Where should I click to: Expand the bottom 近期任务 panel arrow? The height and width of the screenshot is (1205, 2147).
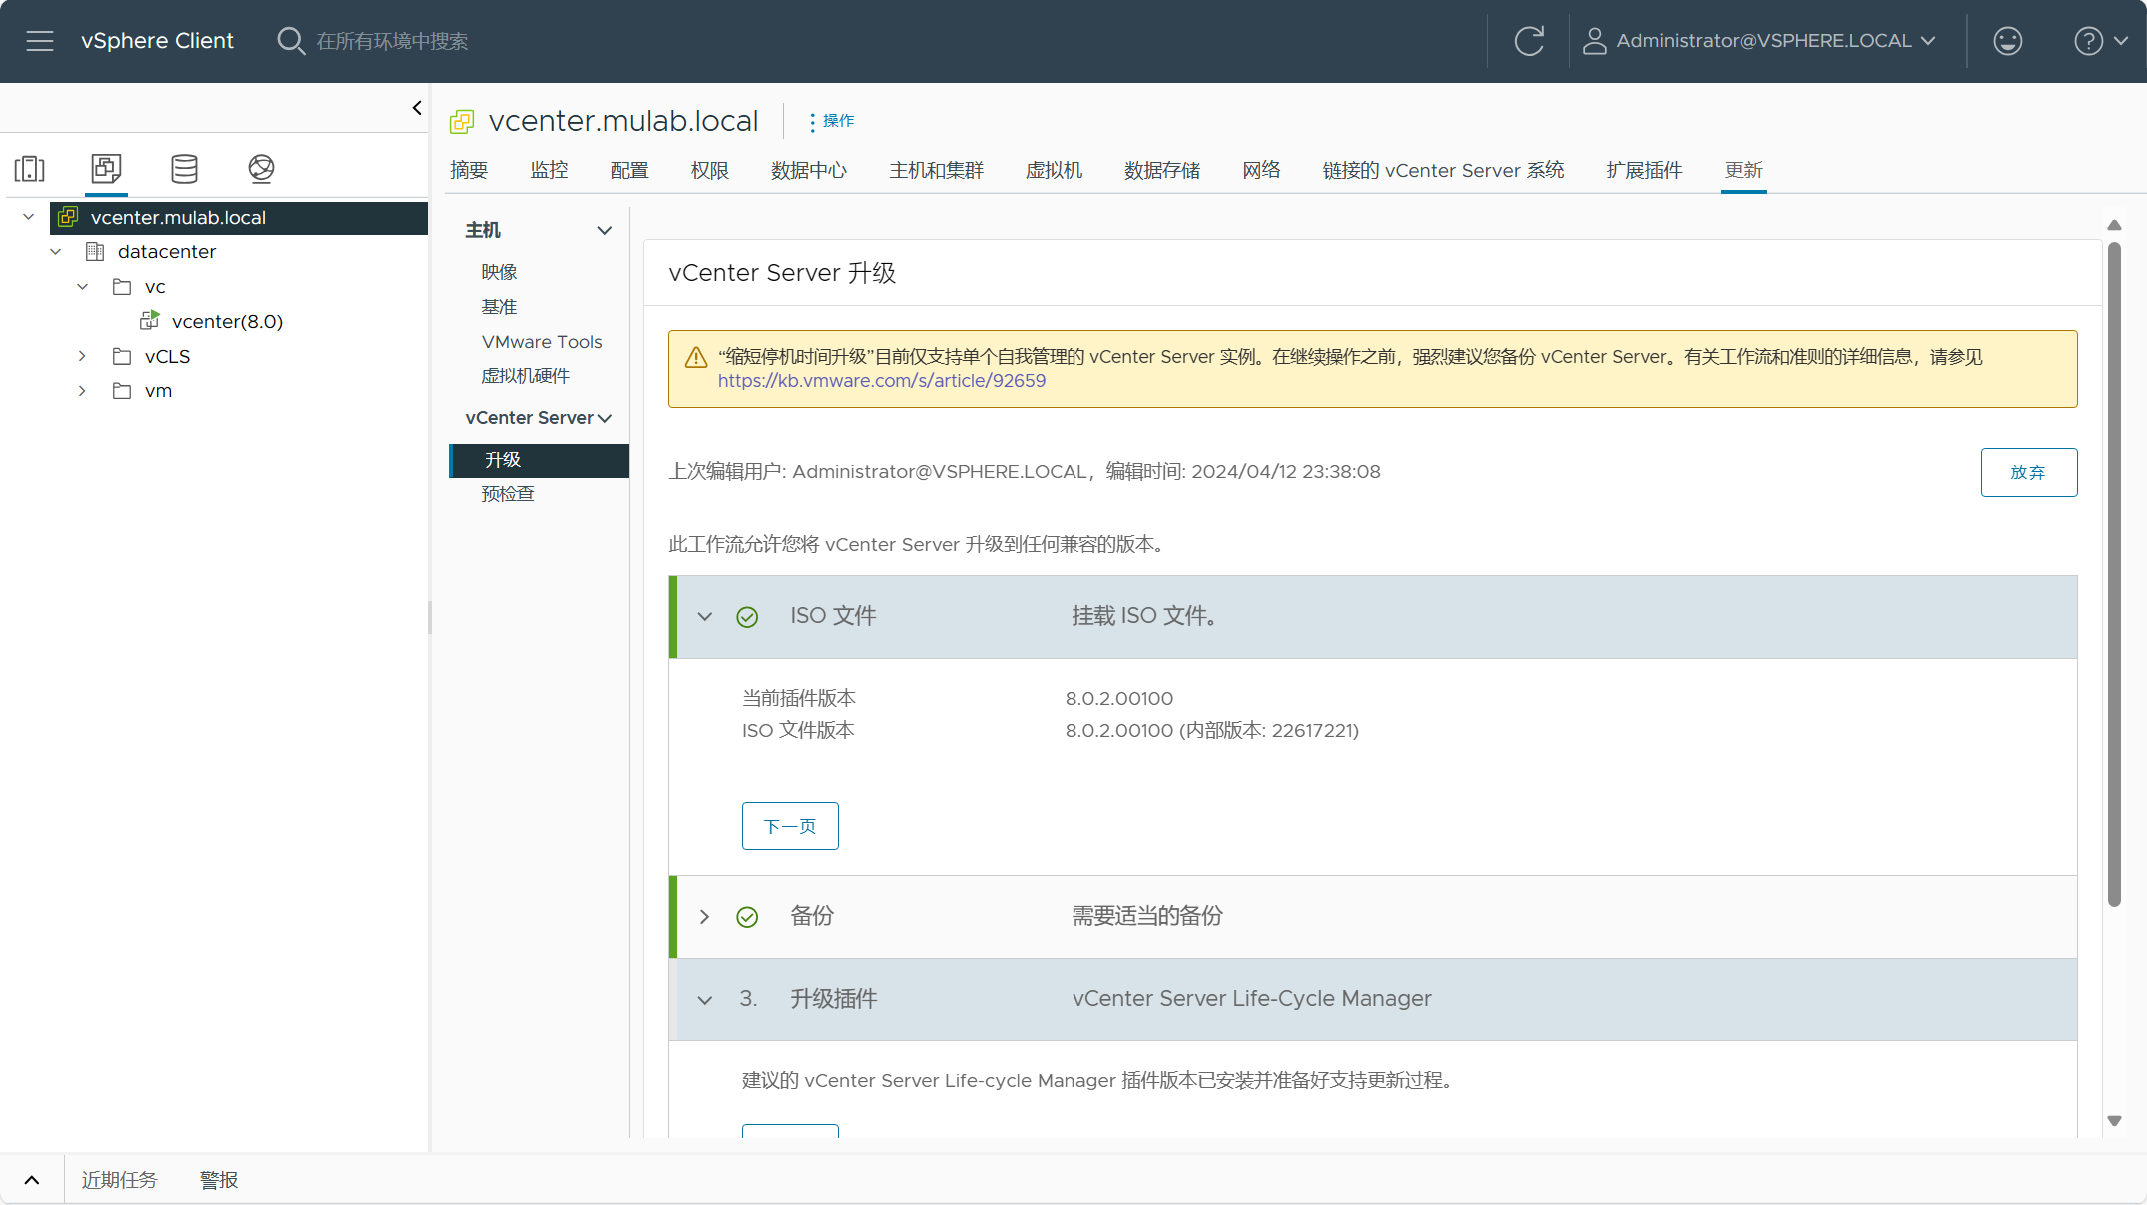pos(32,1180)
